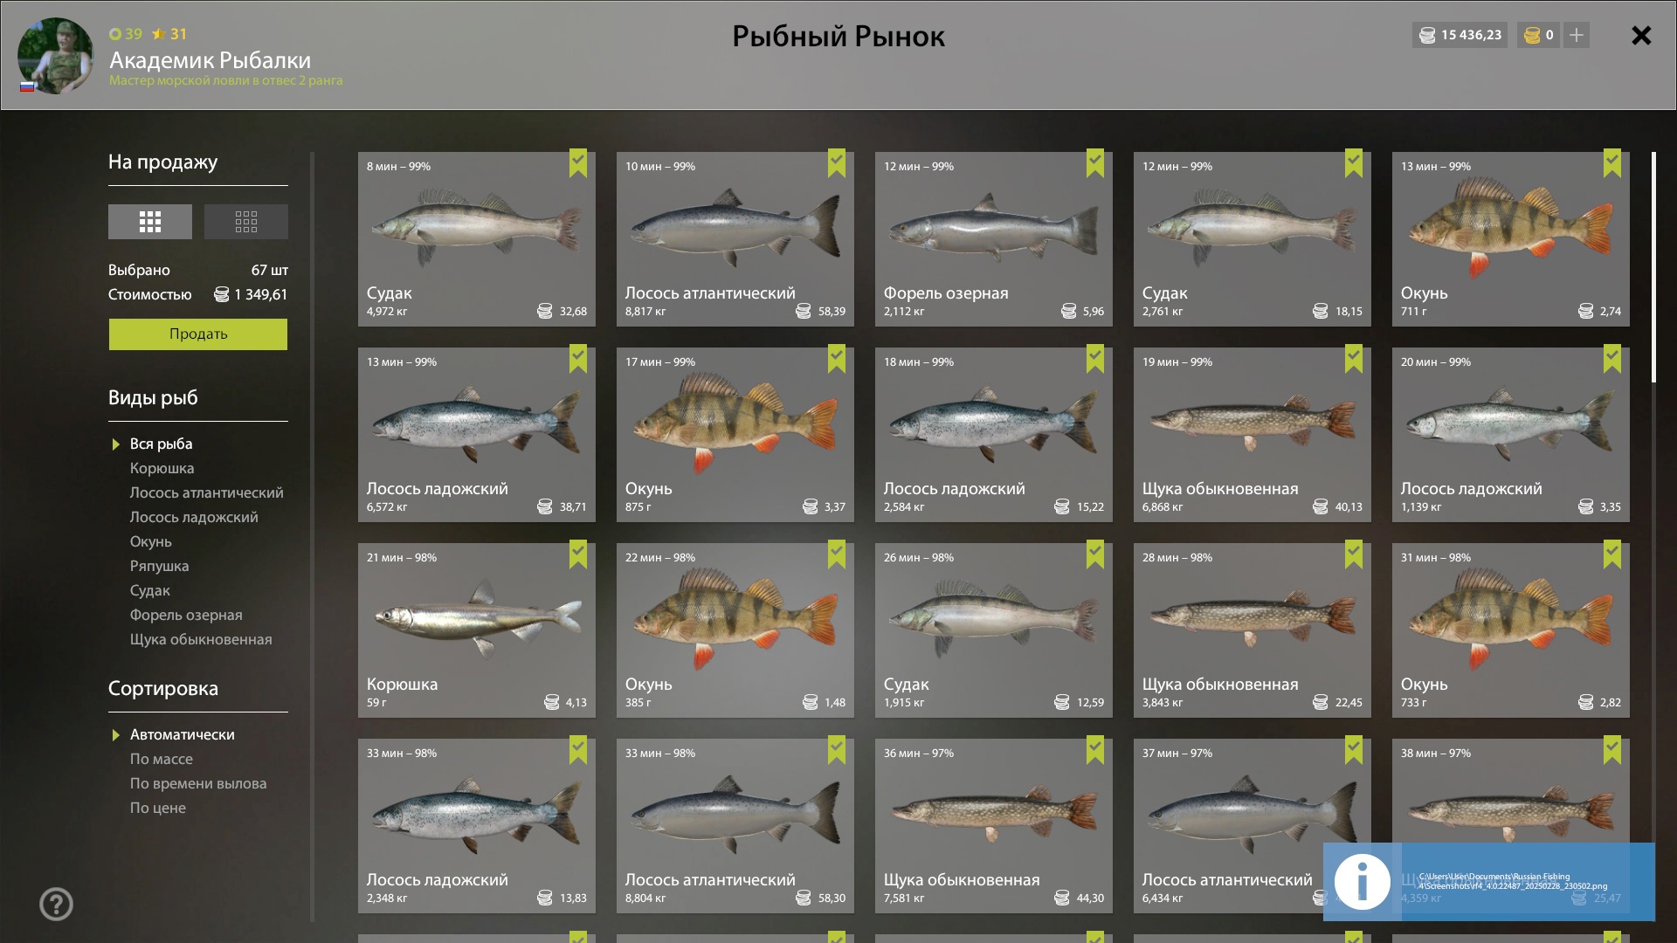Click the blue info notification icon
1677x943 pixels.
pos(1362,881)
